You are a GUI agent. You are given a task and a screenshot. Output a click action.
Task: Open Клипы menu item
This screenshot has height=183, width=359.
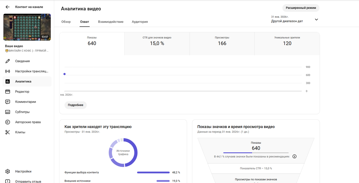27,132
